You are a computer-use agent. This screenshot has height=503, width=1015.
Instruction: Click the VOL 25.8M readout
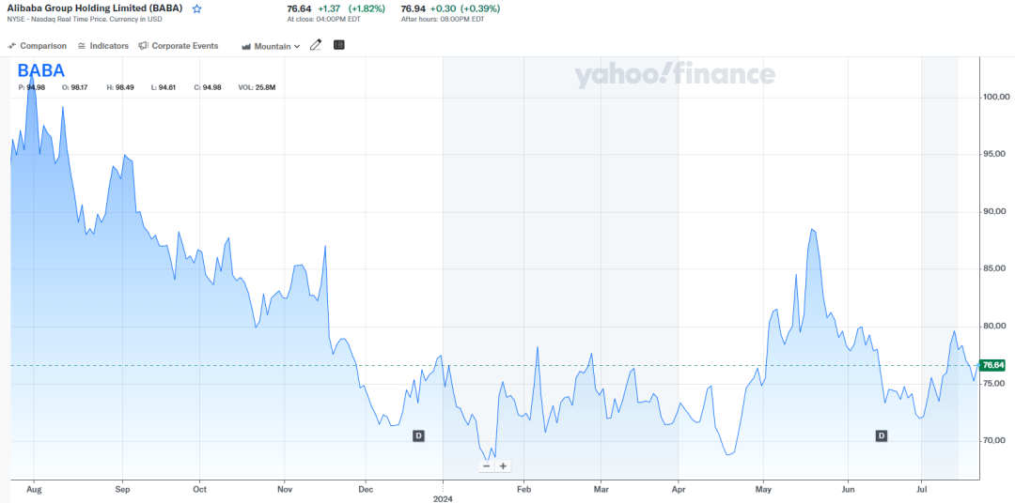(x=257, y=87)
